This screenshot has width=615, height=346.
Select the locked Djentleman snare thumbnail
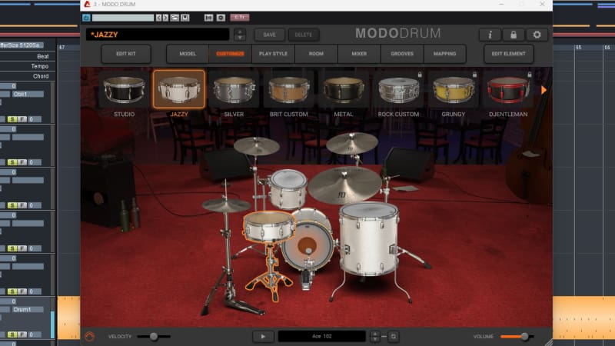tap(508, 89)
